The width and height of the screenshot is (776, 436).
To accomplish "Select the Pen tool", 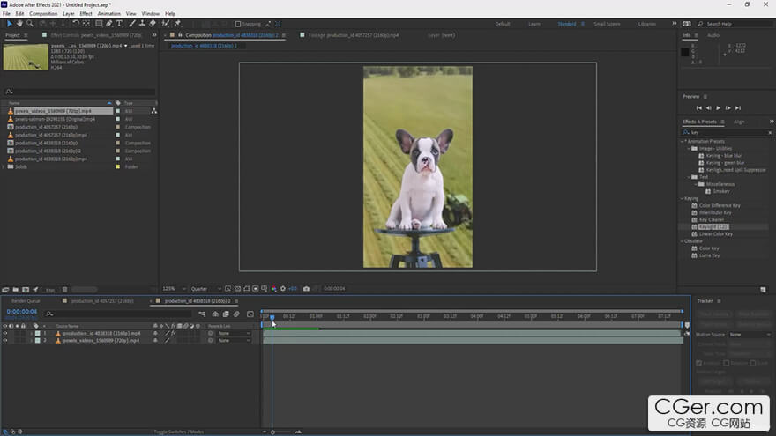I will [108, 23].
